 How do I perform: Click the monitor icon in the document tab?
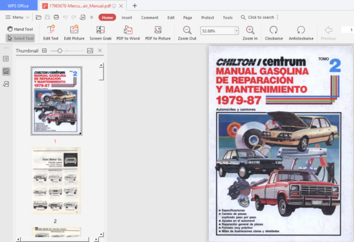tap(114, 6)
